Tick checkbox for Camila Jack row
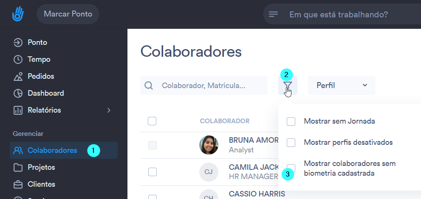Viewport: 421px width, 199px height. (x=152, y=172)
